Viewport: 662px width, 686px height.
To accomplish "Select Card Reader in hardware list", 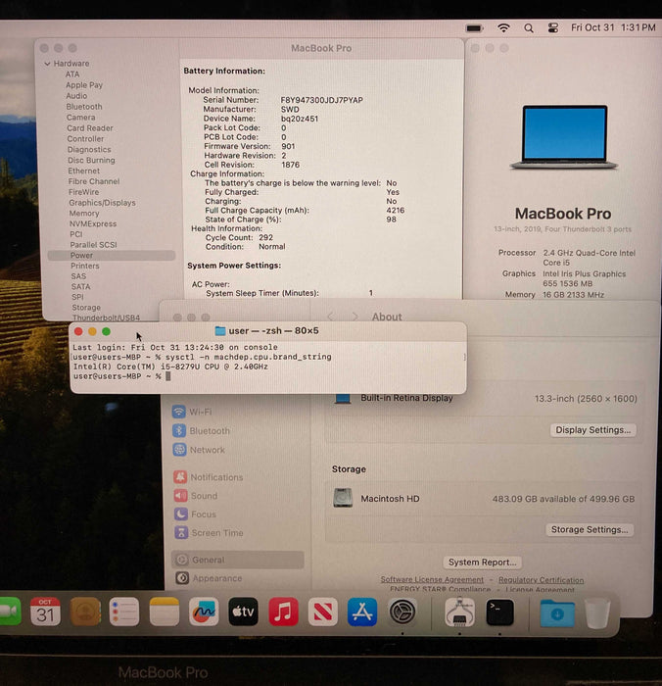I will tap(90, 127).
